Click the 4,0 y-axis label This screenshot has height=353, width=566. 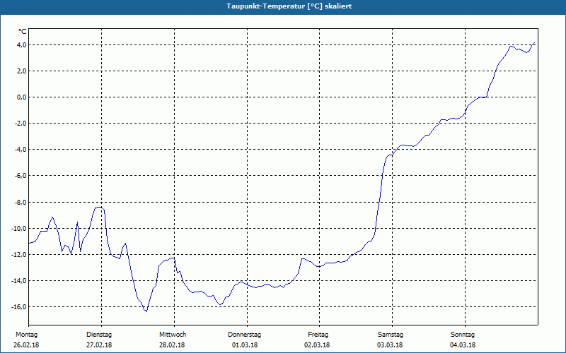[x=21, y=44]
